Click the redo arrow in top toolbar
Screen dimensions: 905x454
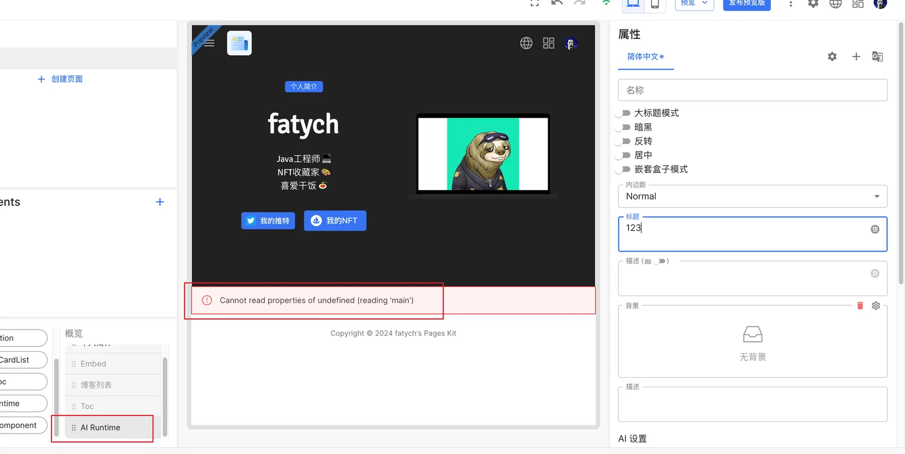(x=580, y=3)
